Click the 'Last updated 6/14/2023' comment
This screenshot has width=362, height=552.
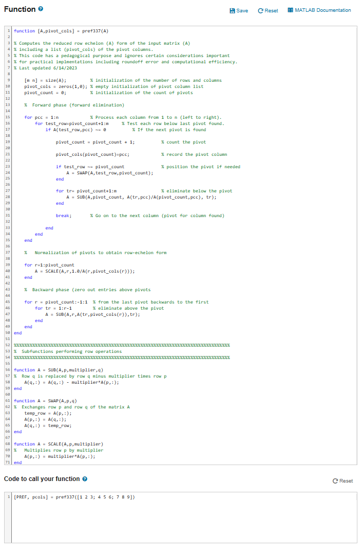[45, 68]
